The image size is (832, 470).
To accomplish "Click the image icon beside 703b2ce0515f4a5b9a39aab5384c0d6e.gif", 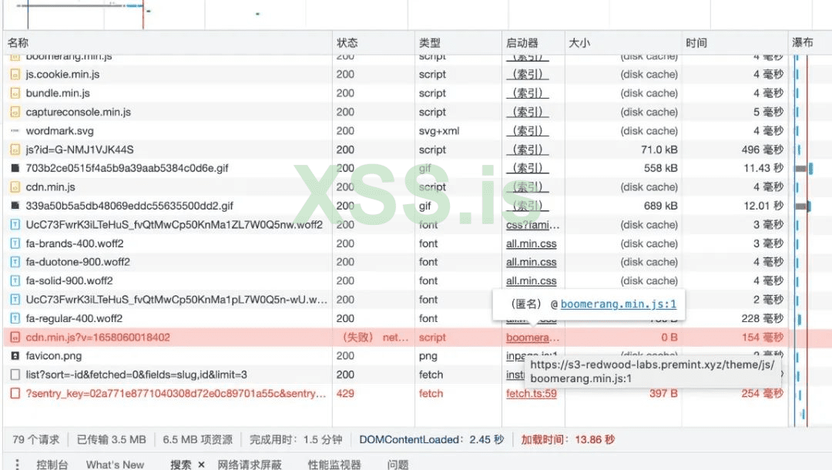I will [15, 169].
